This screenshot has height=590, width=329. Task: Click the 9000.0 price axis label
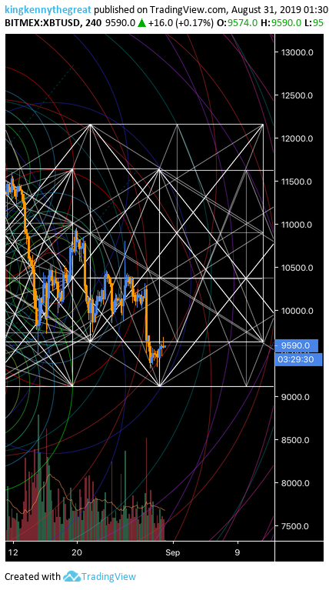297,397
